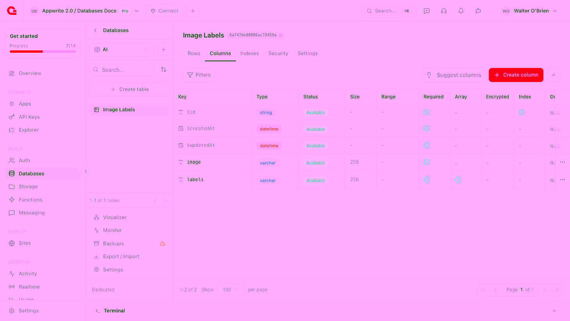Screen dimensions: 570x321
Task: Click the Create column button
Action: click(516, 75)
